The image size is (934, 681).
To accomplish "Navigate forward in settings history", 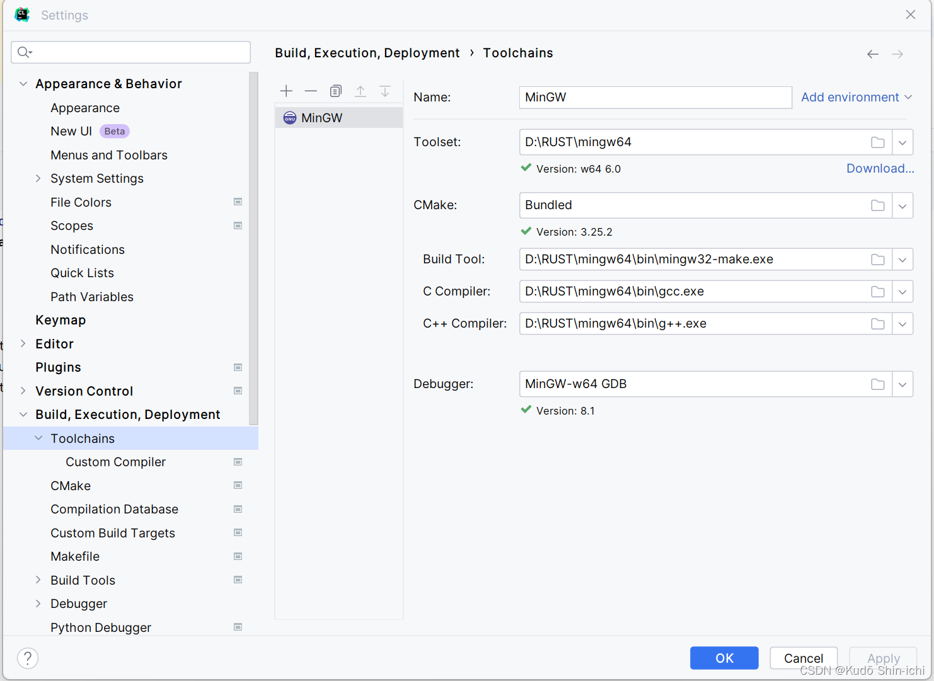I will tap(897, 54).
